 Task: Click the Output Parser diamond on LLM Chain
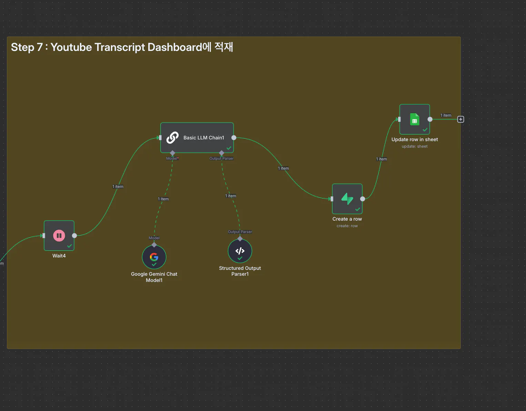coord(222,153)
